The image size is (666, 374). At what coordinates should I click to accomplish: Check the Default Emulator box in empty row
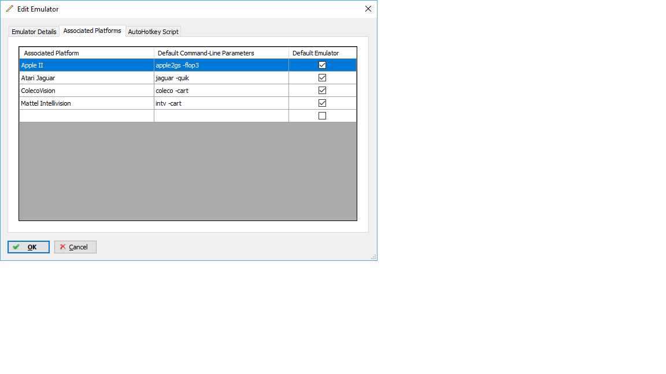point(323,116)
